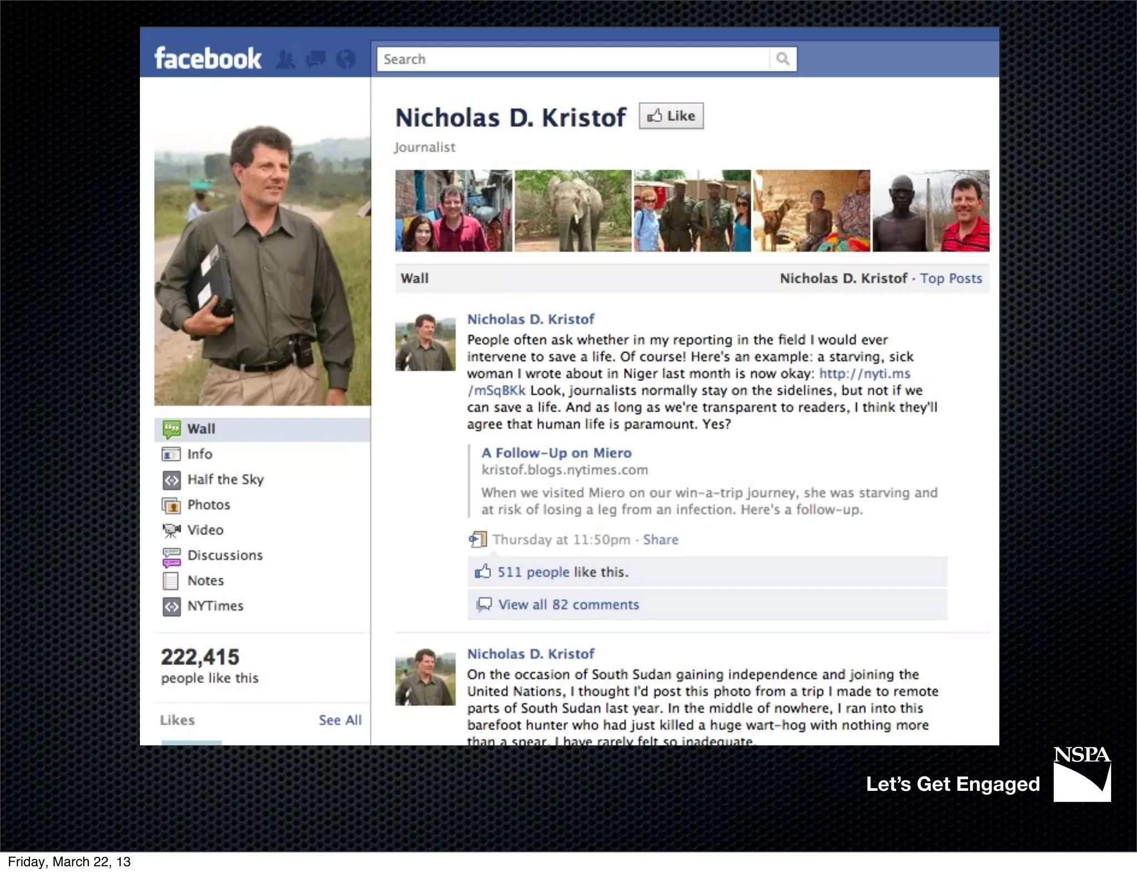Go to the NYTimes sidebar item
The image size is (1137, 874).
(215, 606)
